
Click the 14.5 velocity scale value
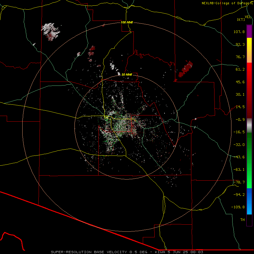tap(240, 107)
